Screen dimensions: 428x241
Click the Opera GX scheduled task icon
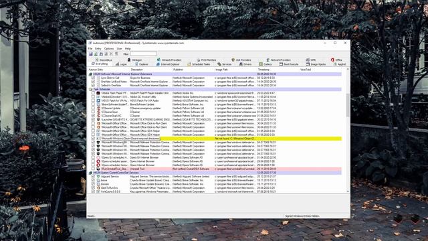[98, 158]
